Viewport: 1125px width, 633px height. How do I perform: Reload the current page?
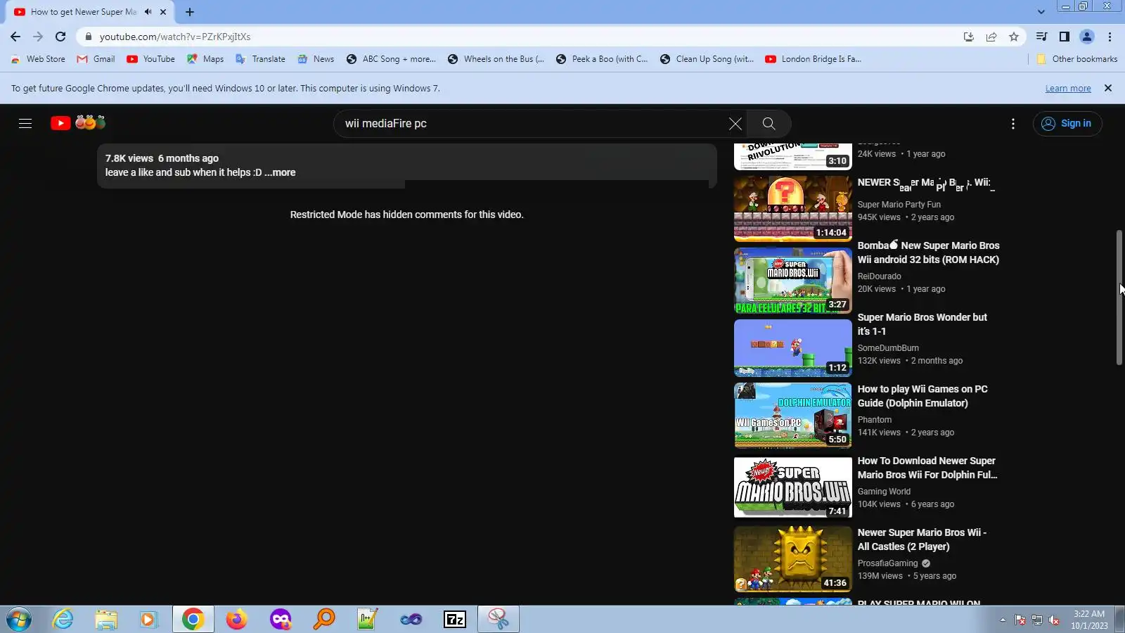click(60, 37)
